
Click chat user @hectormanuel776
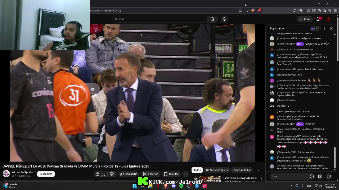[287, 38]
